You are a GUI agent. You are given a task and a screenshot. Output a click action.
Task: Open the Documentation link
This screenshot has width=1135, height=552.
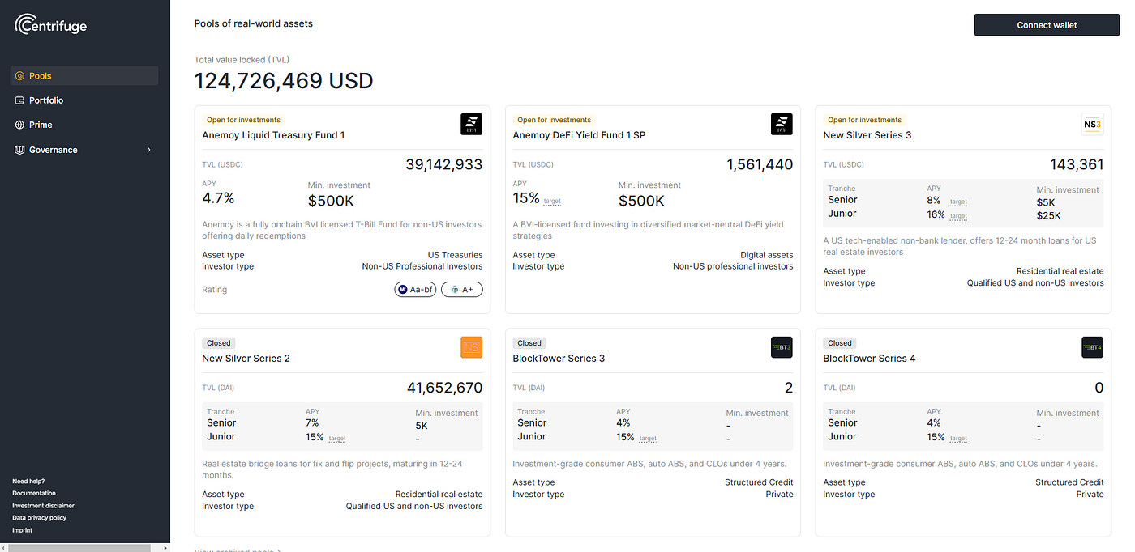click(x=34, y=493)
